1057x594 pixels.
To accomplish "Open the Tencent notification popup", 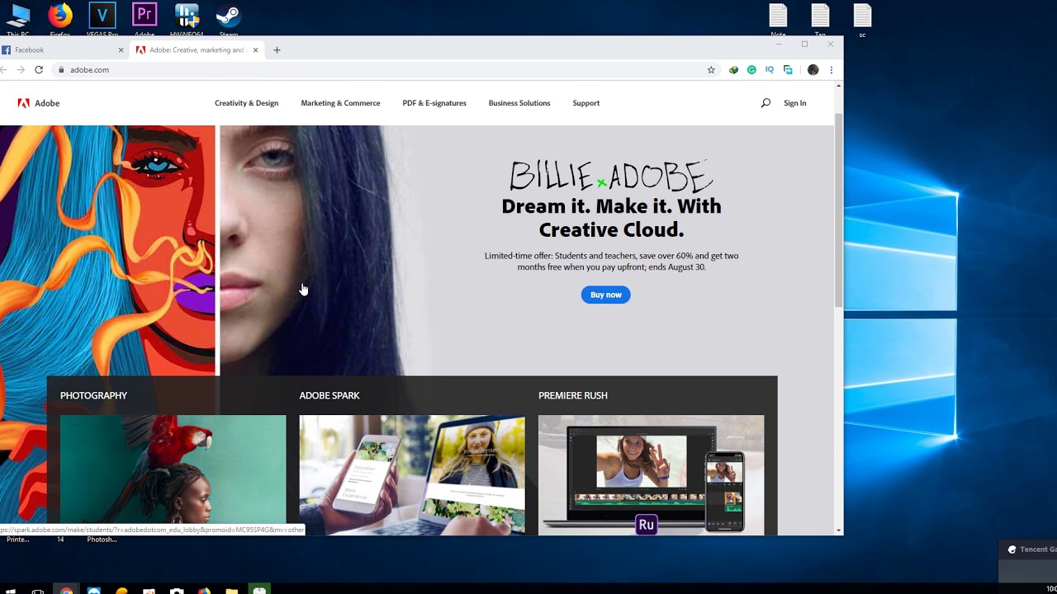I will [x=1028, y=561].
